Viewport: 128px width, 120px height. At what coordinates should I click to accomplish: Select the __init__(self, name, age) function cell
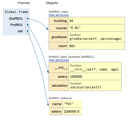tap(95, 67)
